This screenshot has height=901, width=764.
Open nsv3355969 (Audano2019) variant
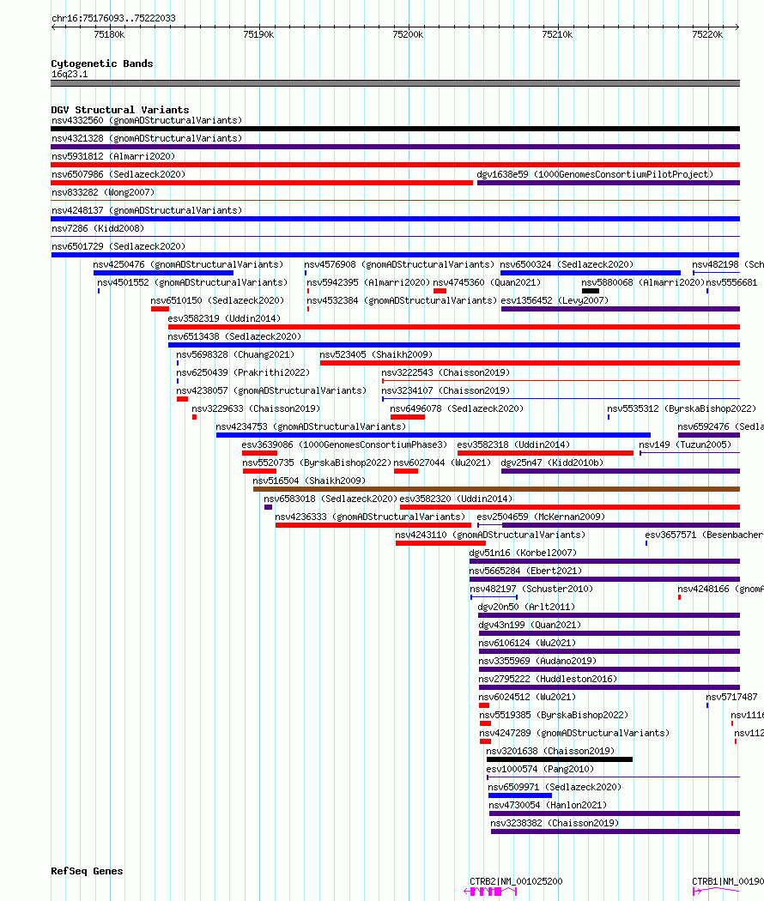537,661
